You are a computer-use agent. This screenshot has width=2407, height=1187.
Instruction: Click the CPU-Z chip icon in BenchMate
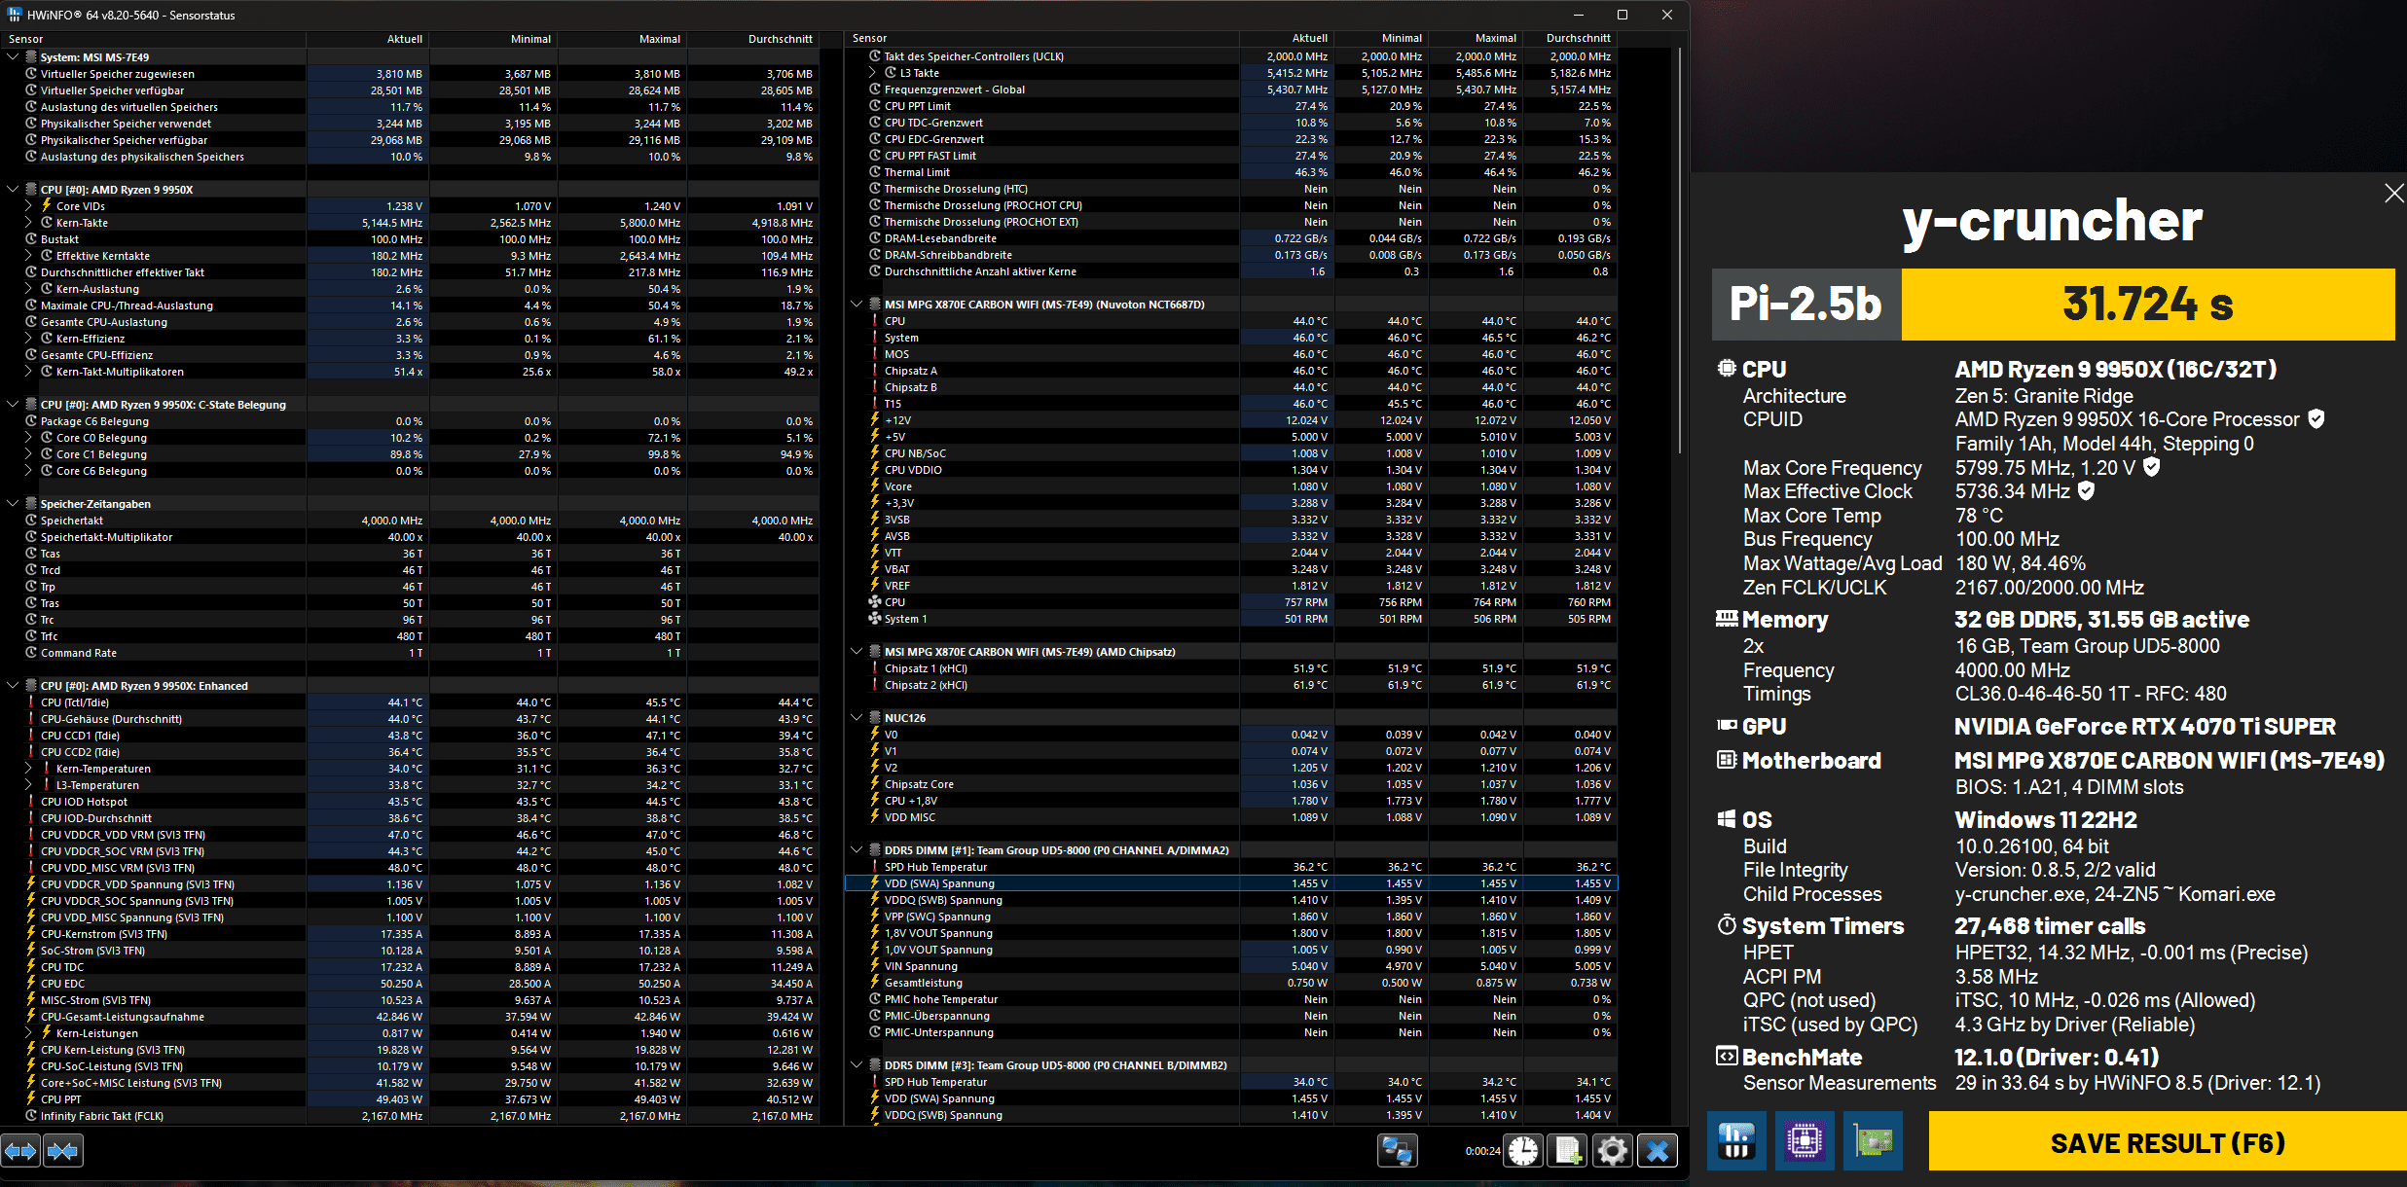(1805, 1140)
